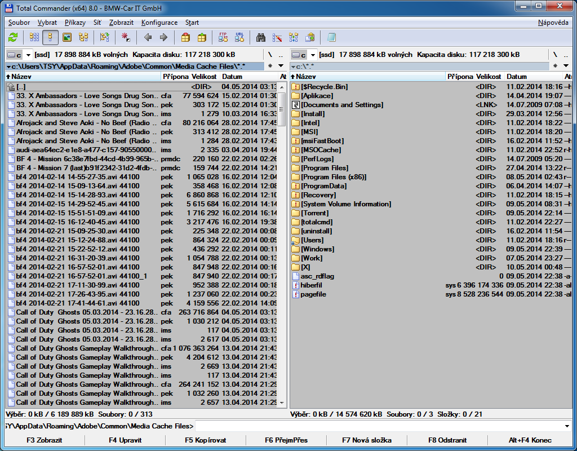The width and height of the screenshot is (577, 451).
Task: Open the new URL connection icon
Action: (239, 37)
